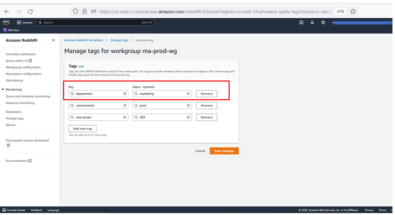
Task: Open Serverless dashboard in sidebar
Action: click(20, 54)
